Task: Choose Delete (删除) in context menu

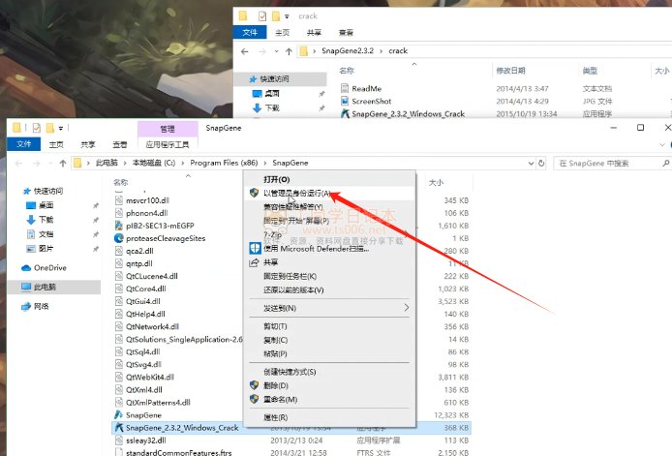Action: point(276,385)
